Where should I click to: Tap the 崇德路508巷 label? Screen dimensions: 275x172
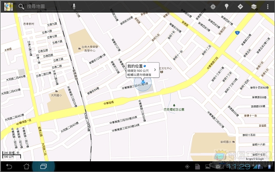pyautogui.click(x=259, y=97)
